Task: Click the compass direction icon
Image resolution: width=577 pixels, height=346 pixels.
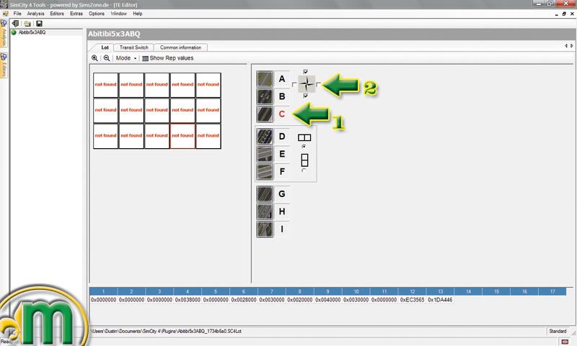Action: pyautogui.click(x=306, y=84)
